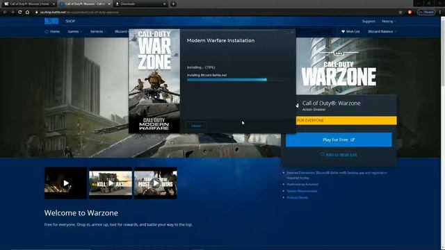
Task: Click the Installing percentage status text
Action: 201,67
